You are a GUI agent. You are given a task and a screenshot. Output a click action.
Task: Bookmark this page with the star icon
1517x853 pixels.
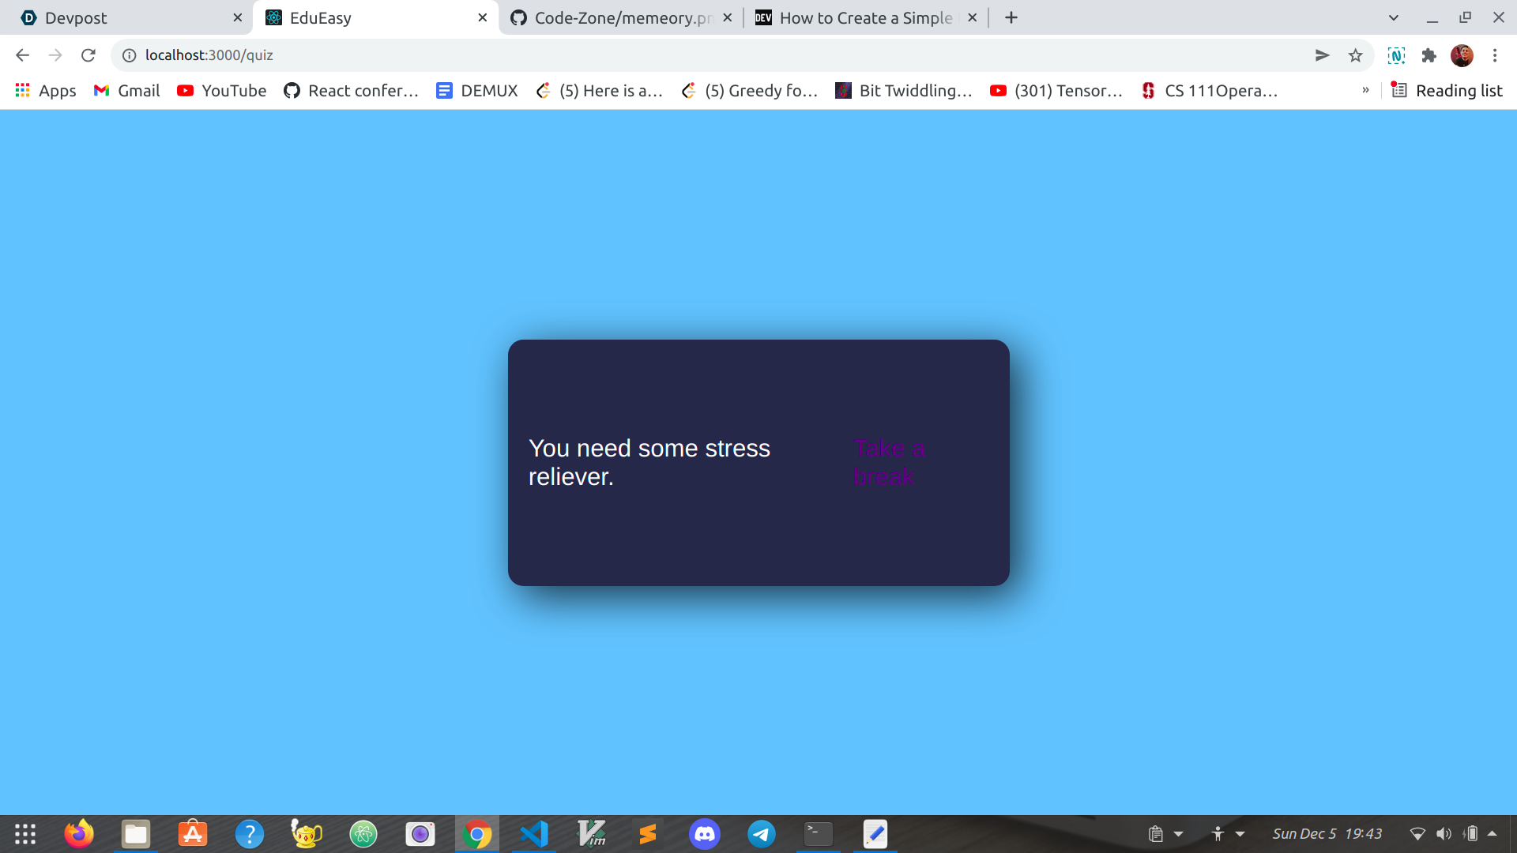pyautogui.click(x=1356, y=55)
